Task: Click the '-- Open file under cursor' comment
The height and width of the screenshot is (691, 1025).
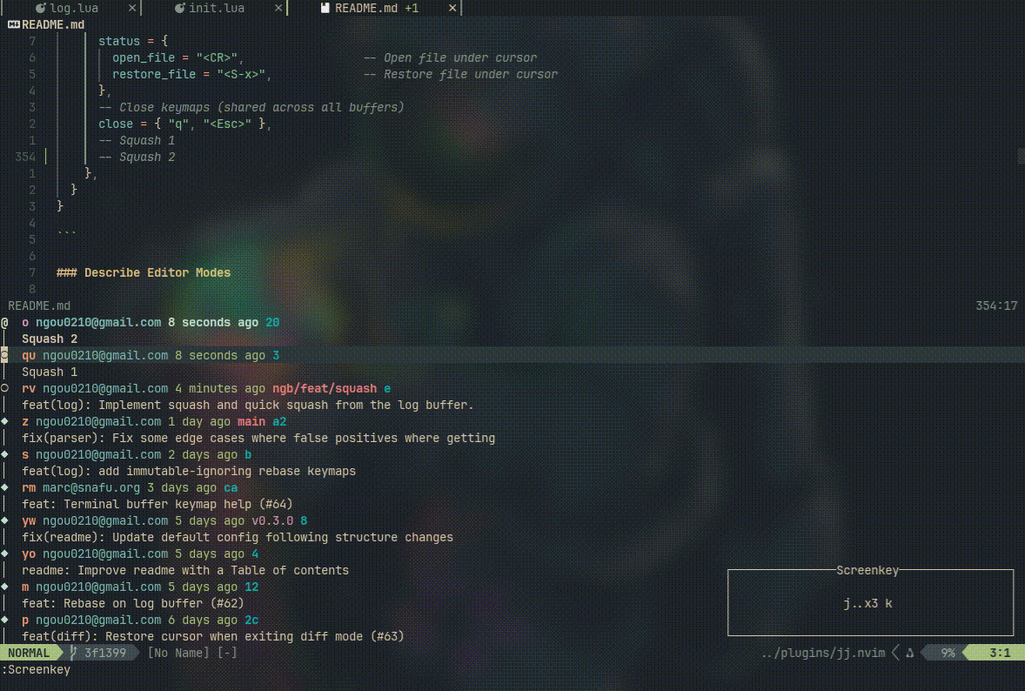Action: (x=450, y=57)
